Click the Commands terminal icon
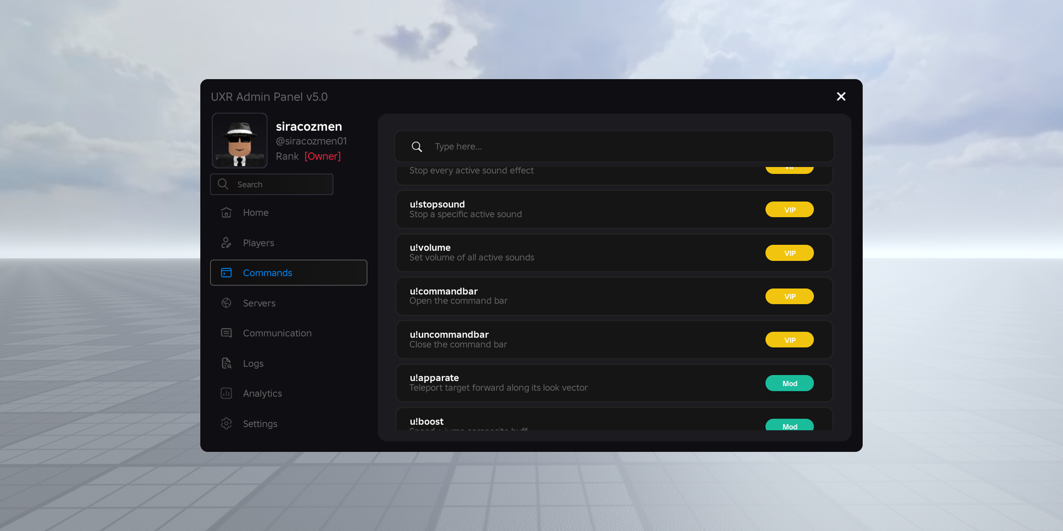Screen dimensions: 1063x531 [x=226, y=273]
